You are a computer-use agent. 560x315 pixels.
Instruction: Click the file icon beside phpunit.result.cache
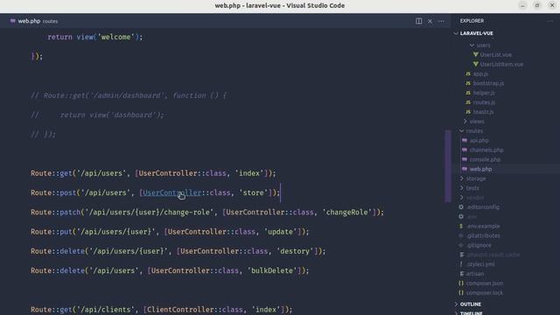tap(462, 255)
